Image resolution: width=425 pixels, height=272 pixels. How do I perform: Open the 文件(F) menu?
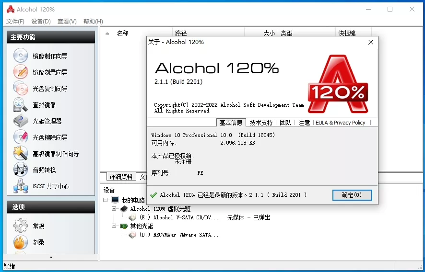pyautogui.click(x=15, y=22)
